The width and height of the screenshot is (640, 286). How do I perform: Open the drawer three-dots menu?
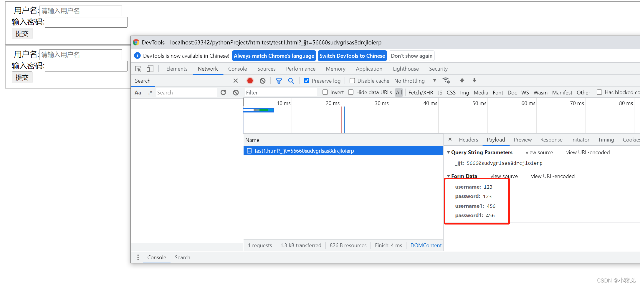[x=138, y=257]
